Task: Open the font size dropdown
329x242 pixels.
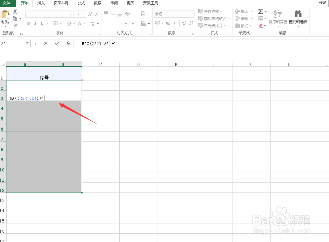Action: 84,14
